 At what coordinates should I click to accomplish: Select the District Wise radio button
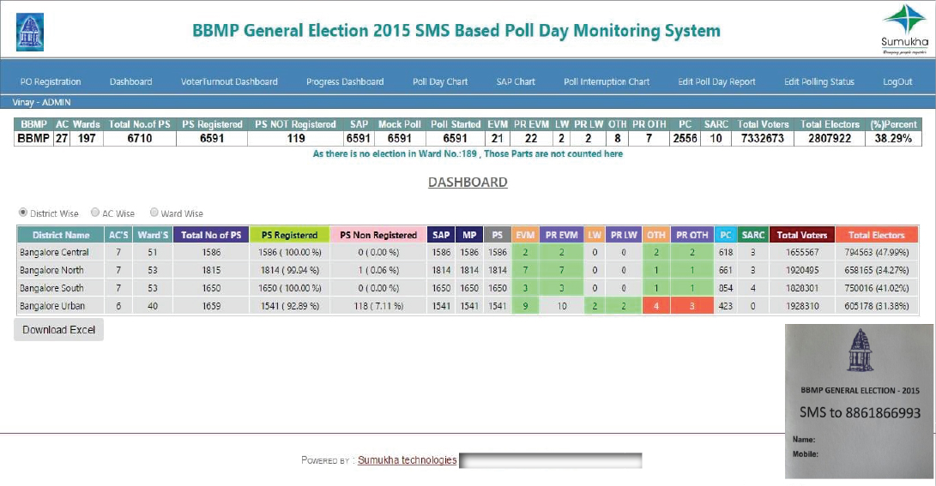(23, 213)
